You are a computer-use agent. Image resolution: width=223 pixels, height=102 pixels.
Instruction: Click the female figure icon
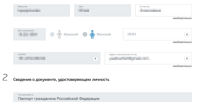pos(92,34)
